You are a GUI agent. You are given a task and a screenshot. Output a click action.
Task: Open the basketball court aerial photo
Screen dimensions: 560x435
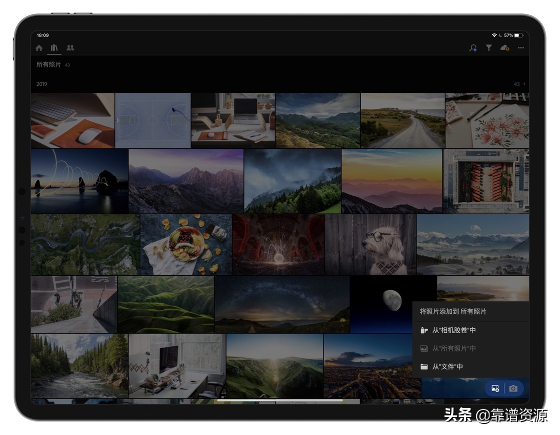tap(153, 121)
